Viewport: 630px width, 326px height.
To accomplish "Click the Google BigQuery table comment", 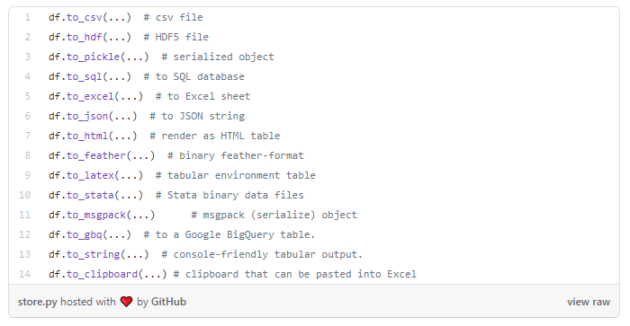I will (x=229, y=234).
